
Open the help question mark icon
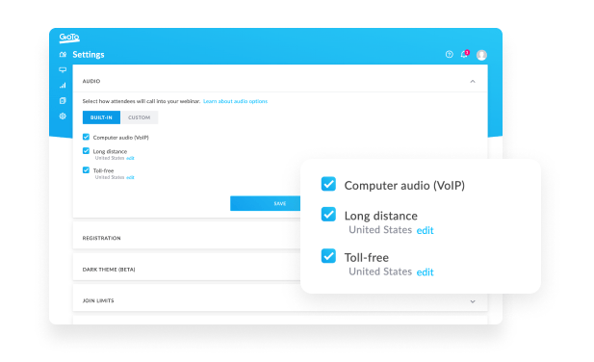tap(450, 55)
